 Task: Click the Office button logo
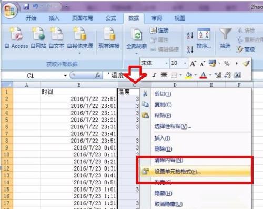9,10
